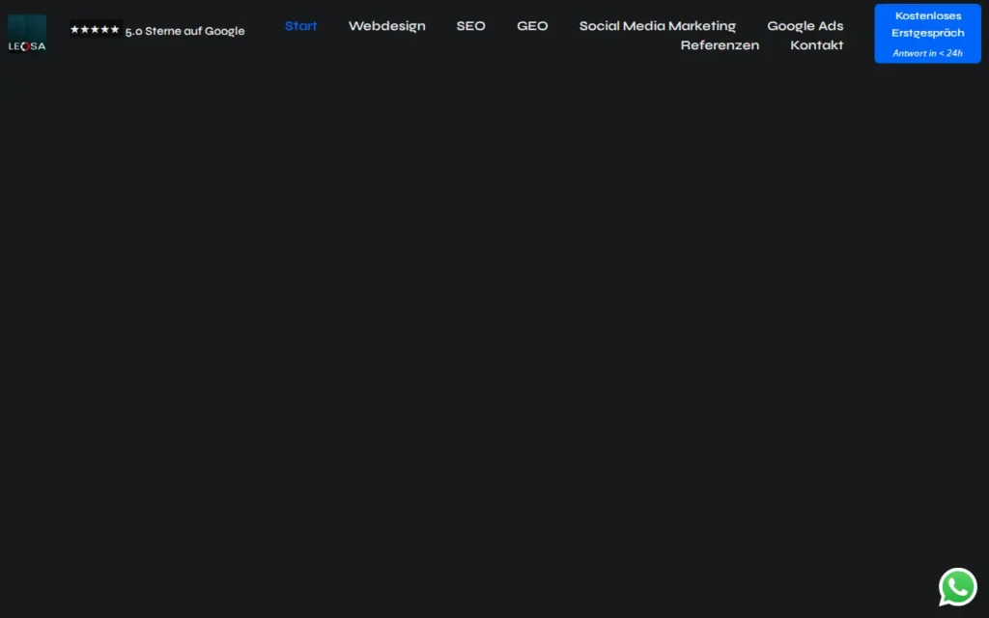The width and height of the screenshot is (989, 618).
Task: Click the five-star rating badge
Action: point(96,29)
